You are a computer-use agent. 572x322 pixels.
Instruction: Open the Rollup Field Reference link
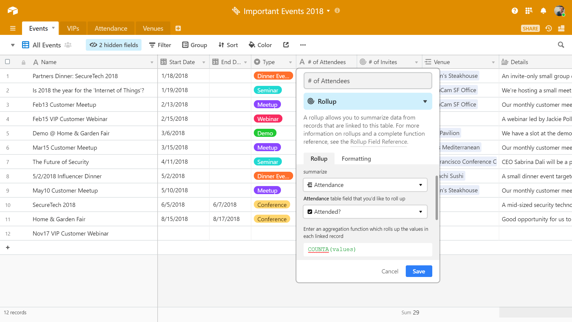pyautogui.click(x=378, y=142)
